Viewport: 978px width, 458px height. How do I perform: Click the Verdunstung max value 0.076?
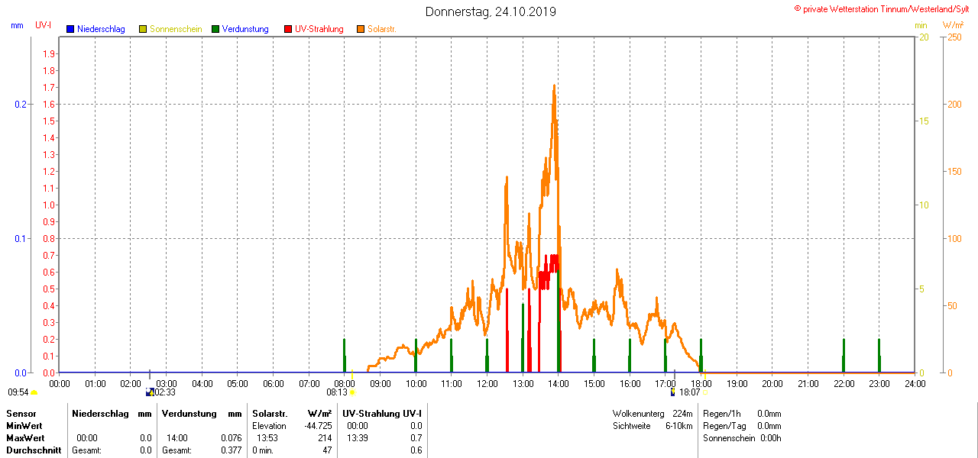click(230, 438)
